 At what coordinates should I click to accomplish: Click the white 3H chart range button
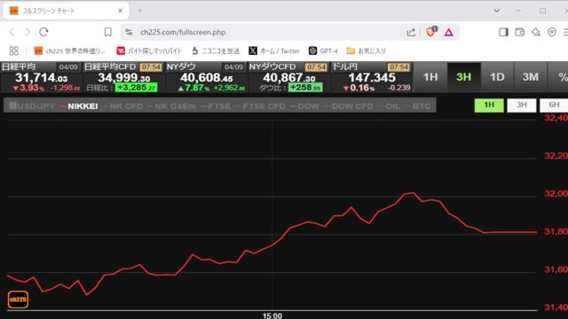522,105
